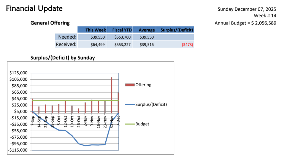The image size is (281, 157).
Task: Select the "This Week" column header
Action: tap(93, 30)
